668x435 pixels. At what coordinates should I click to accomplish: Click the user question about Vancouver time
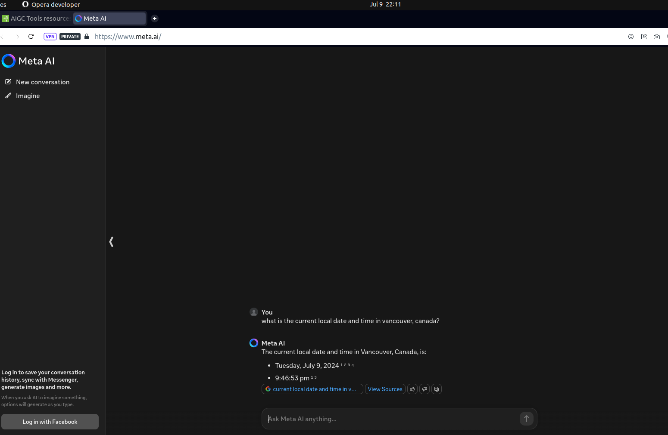tap(350, 321)
